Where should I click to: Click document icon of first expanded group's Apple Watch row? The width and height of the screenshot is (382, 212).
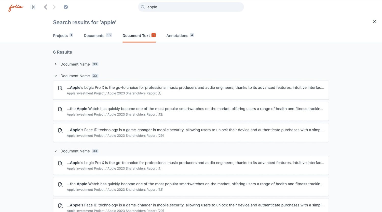pos(60,109)
